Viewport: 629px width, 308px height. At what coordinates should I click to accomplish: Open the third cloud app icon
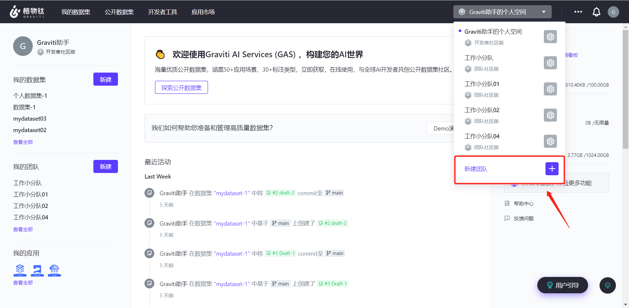click(x=54, y=270)
